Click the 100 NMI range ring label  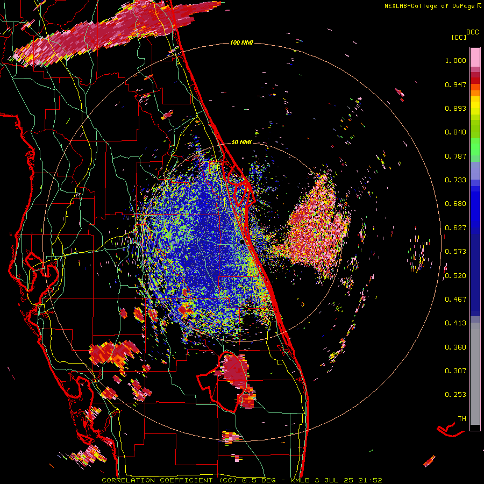pyautogui.click(x=241, y=42)
